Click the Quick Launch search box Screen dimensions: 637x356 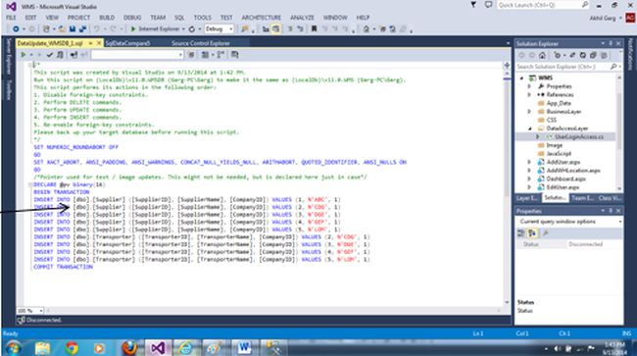[543, 5]
